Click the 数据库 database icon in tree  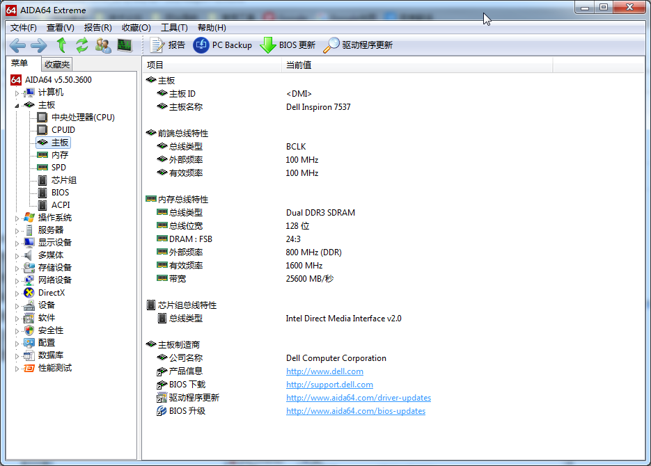(29, 355)
